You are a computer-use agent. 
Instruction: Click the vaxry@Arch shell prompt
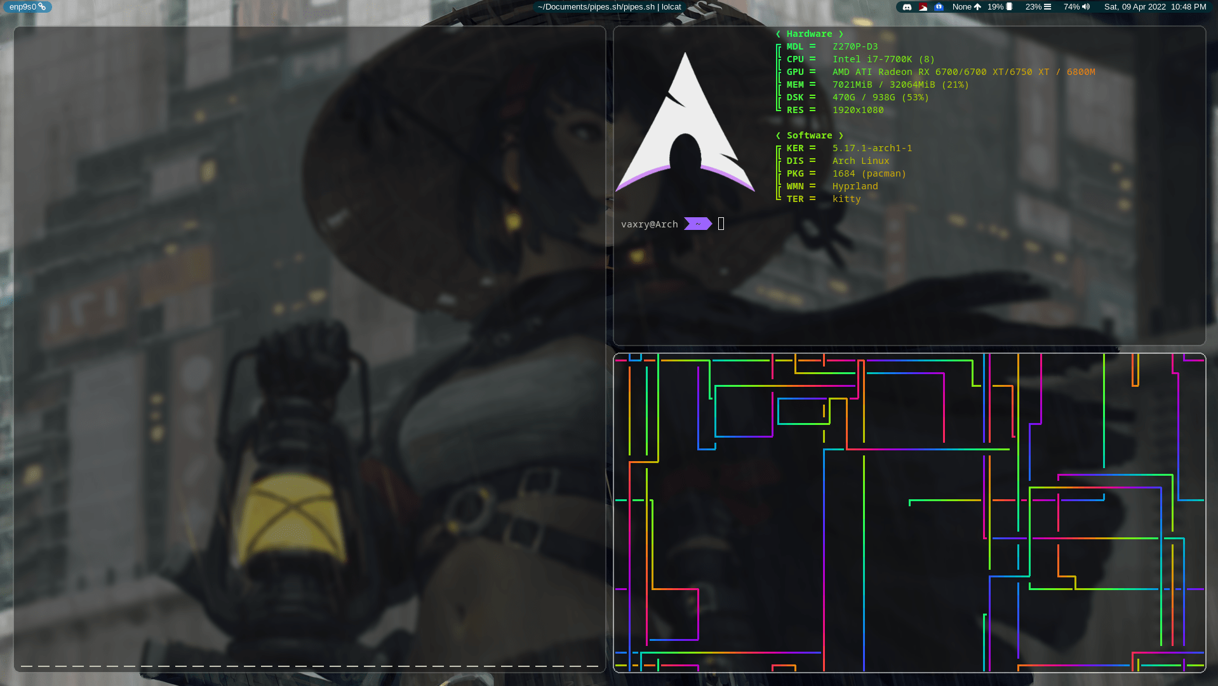[650, 224]
